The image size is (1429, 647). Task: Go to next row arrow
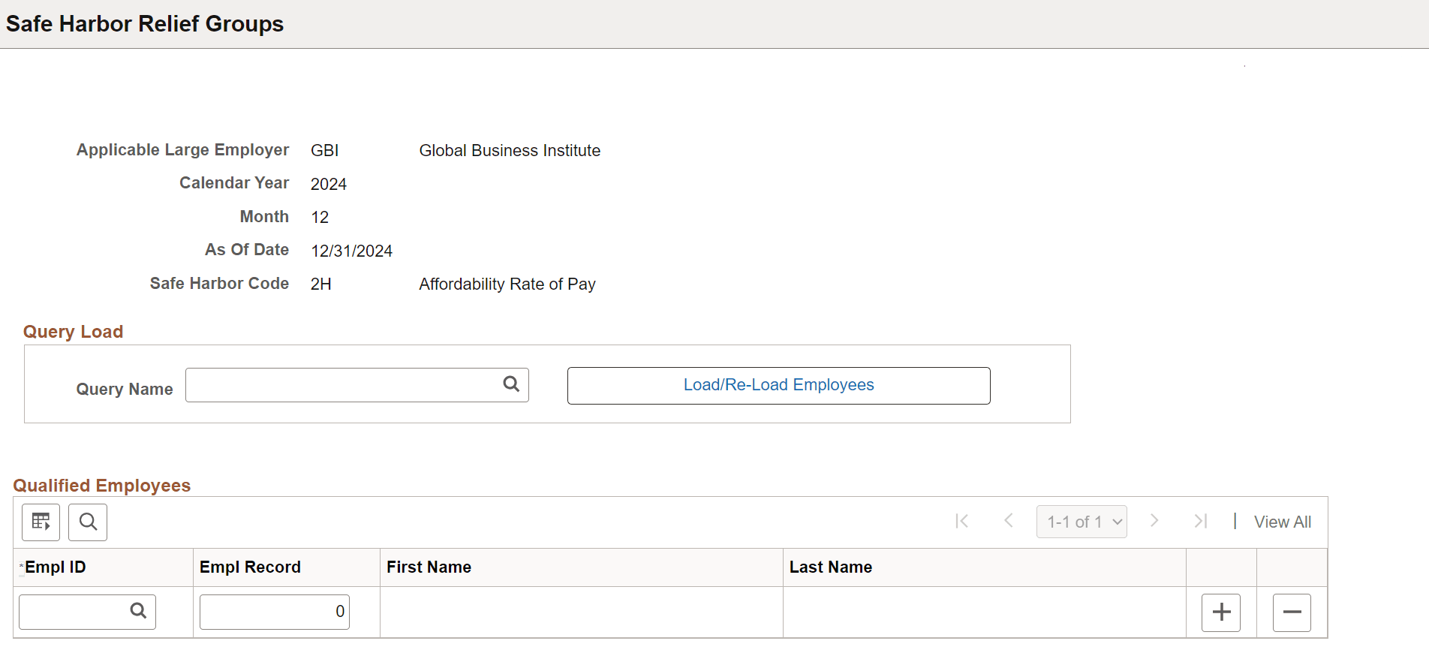pos(1154,521)
